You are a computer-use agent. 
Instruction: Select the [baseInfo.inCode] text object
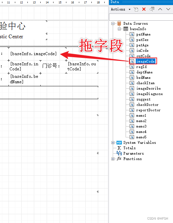(24, 67)
